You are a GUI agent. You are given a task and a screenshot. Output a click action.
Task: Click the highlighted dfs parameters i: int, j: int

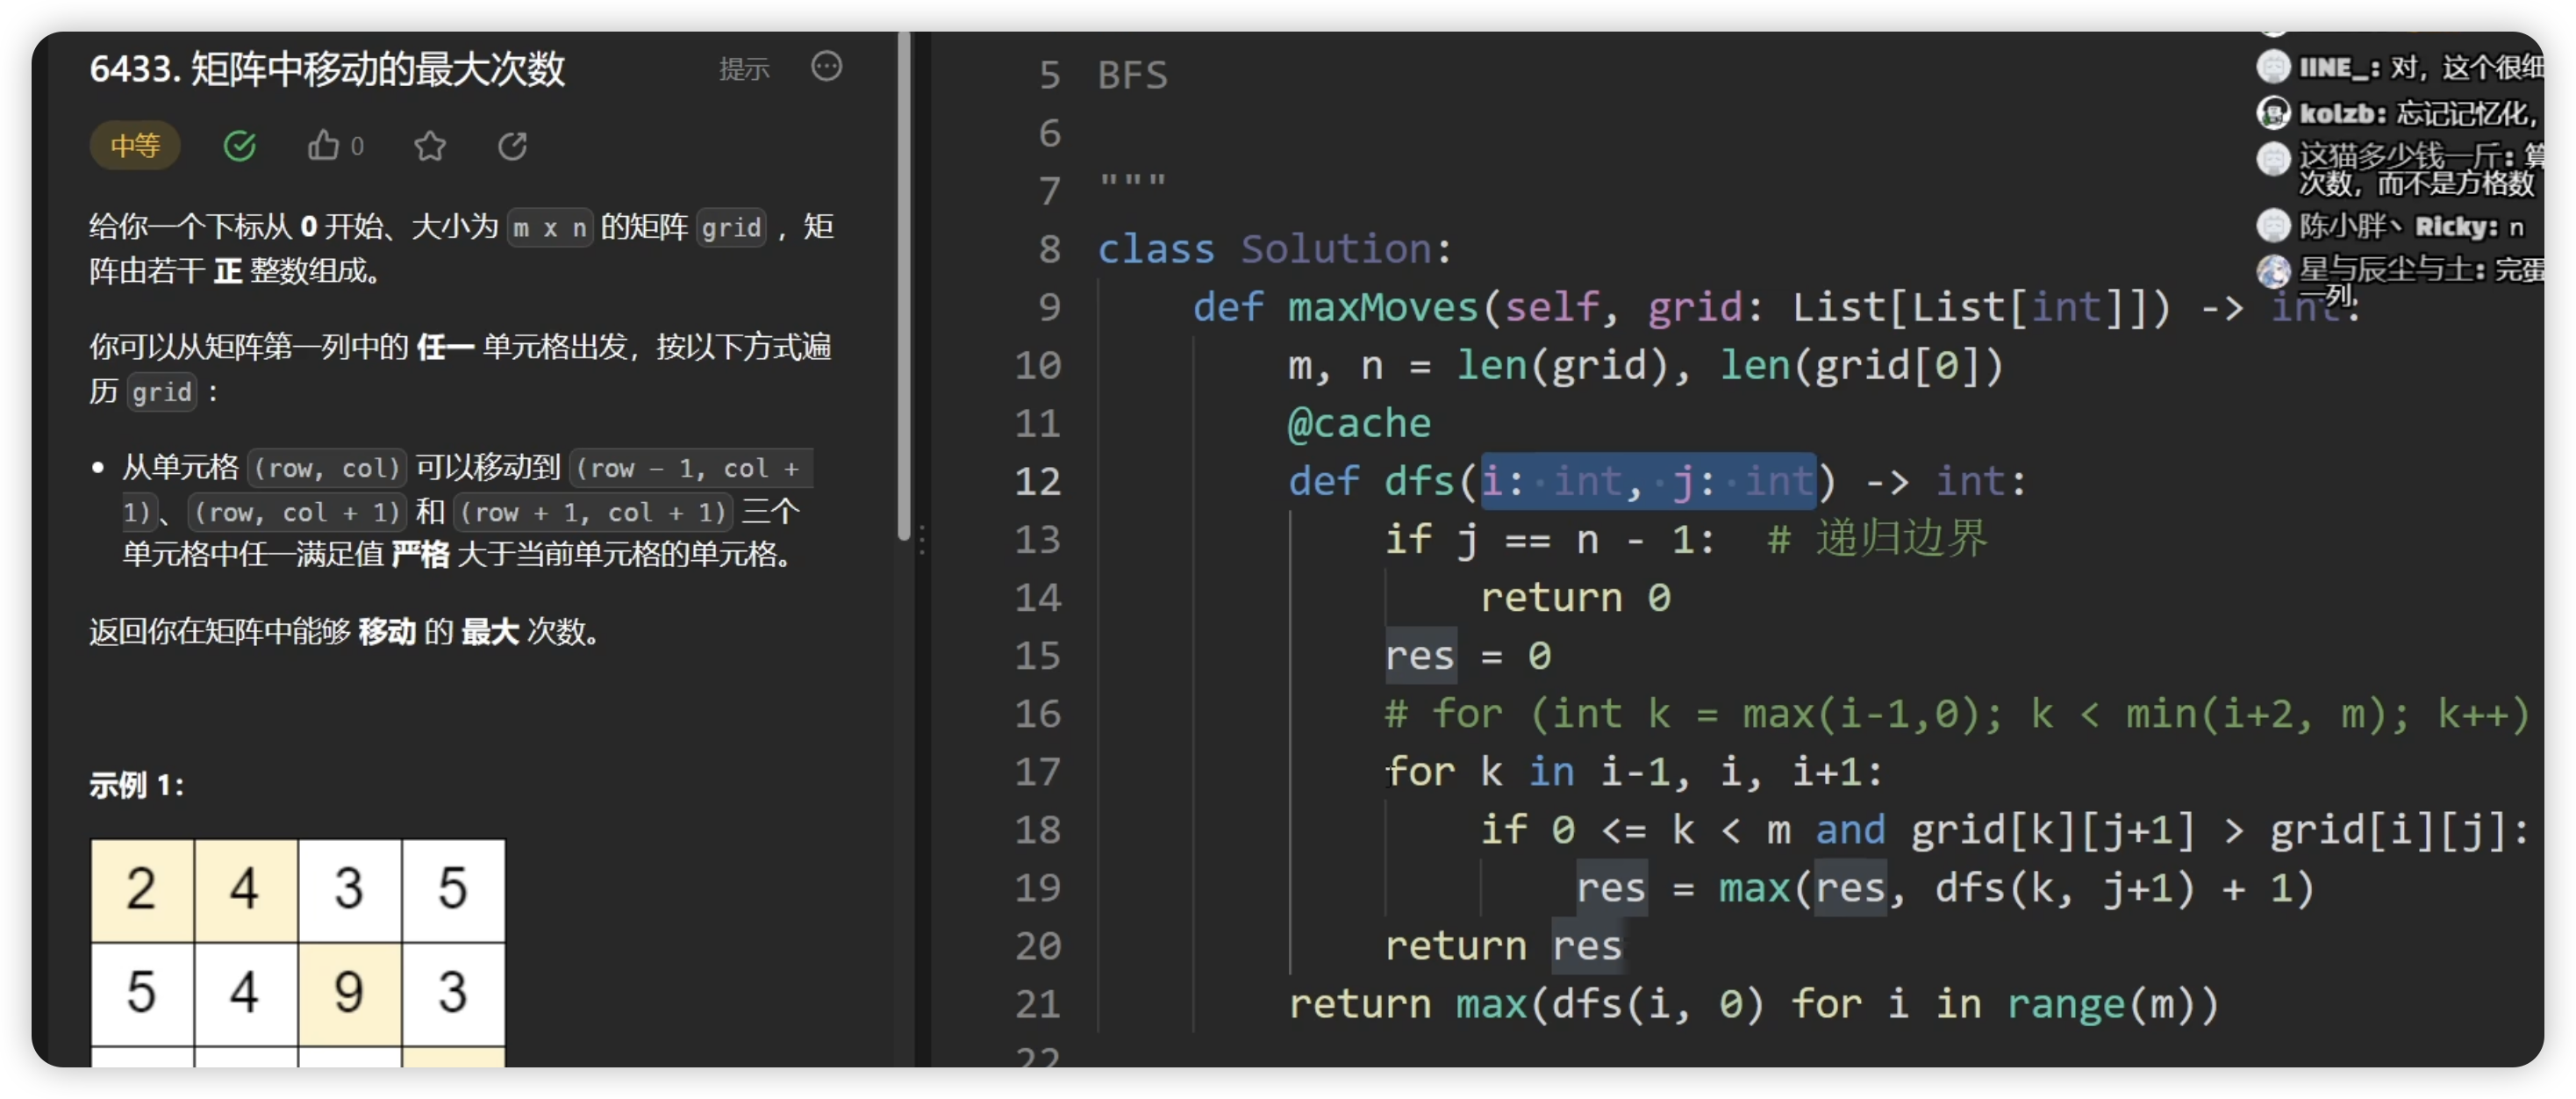click(x=1648, y=481)
